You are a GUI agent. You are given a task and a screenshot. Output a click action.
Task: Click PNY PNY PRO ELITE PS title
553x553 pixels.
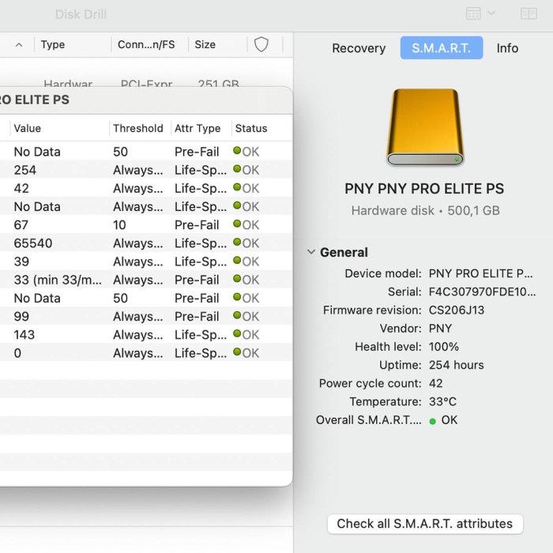coord(424,189)
